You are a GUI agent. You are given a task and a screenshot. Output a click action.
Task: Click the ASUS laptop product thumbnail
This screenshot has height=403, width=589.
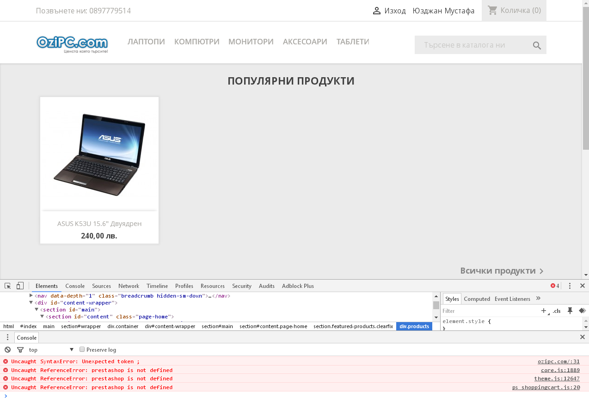coord(99,154)
